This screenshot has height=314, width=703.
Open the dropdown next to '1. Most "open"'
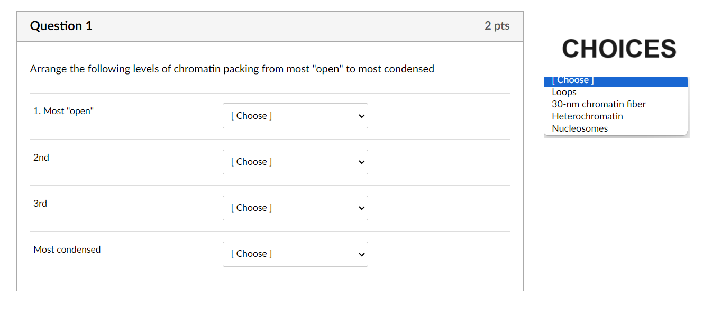[295, 116]
